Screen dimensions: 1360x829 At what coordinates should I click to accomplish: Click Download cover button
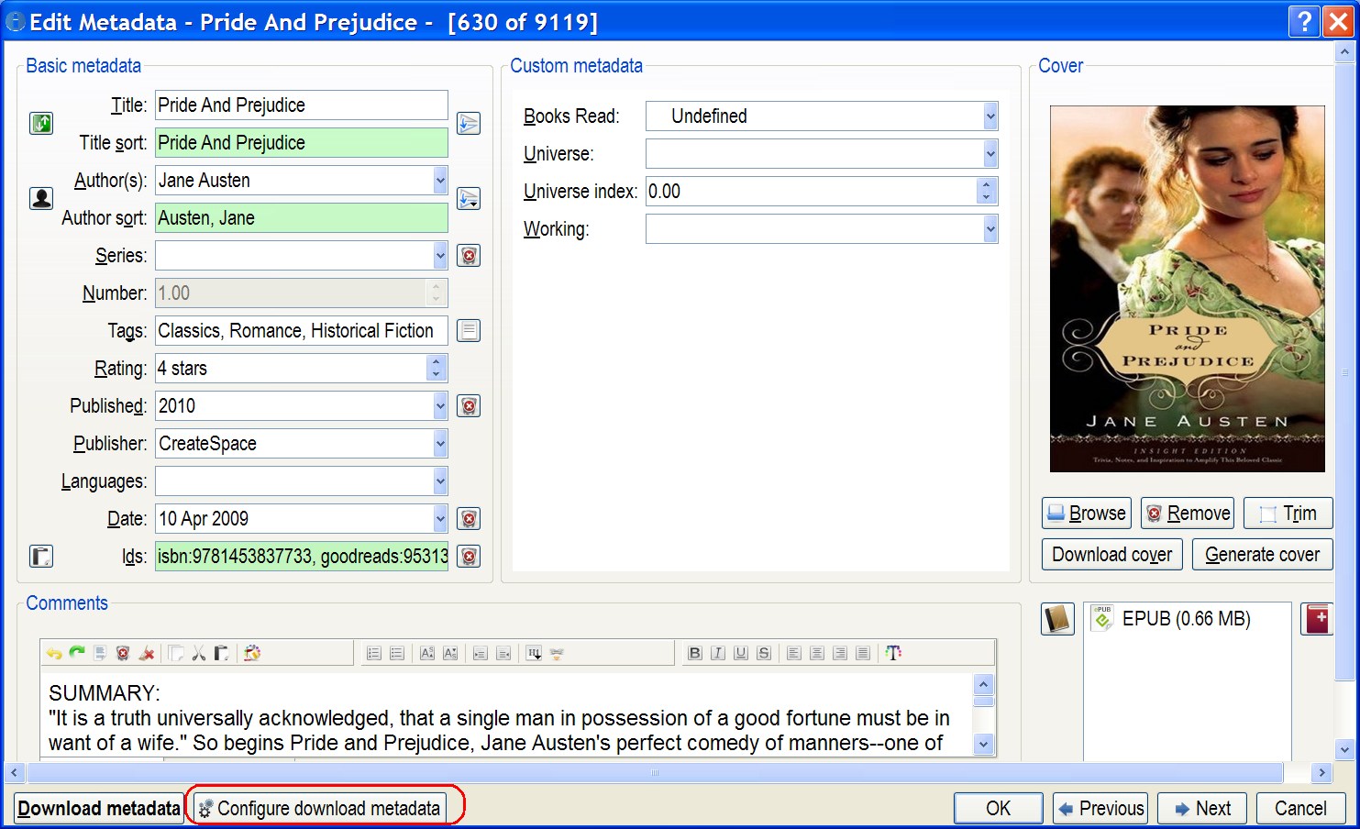pyautogui.click(x=1112, y=555)
